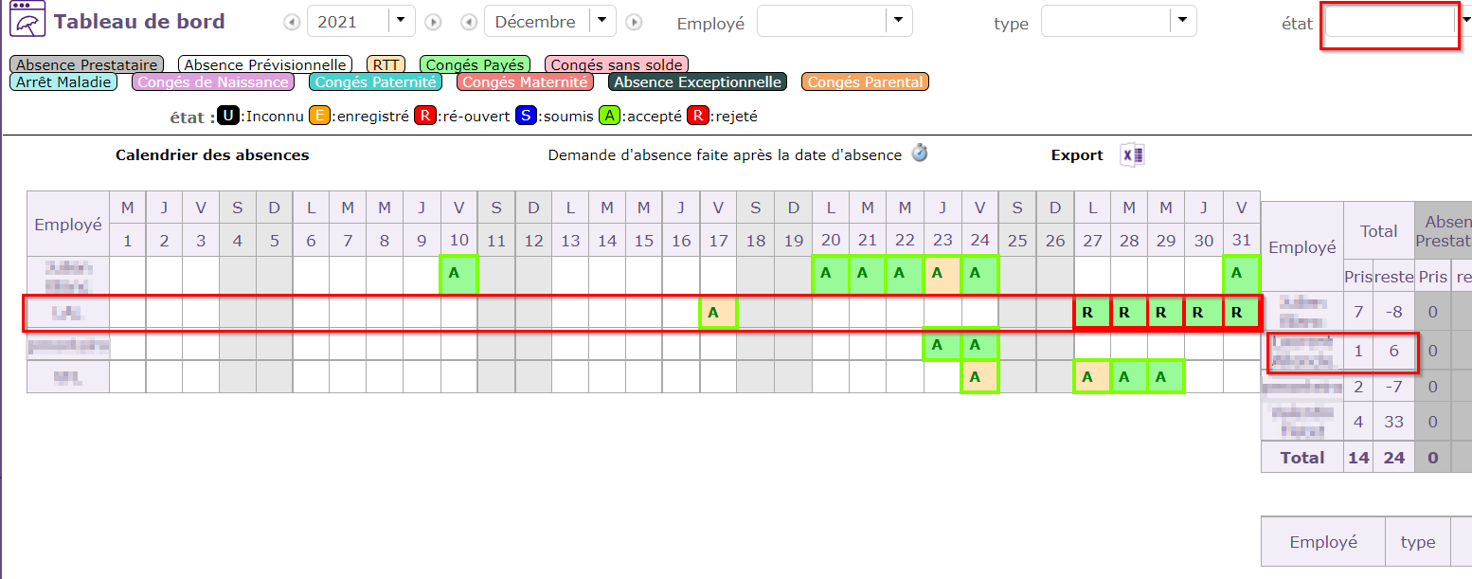Click the stopwatch late-request icon
Viewport: 1472px width, 579px height.
pyautogui.click(x=919, y=153)
